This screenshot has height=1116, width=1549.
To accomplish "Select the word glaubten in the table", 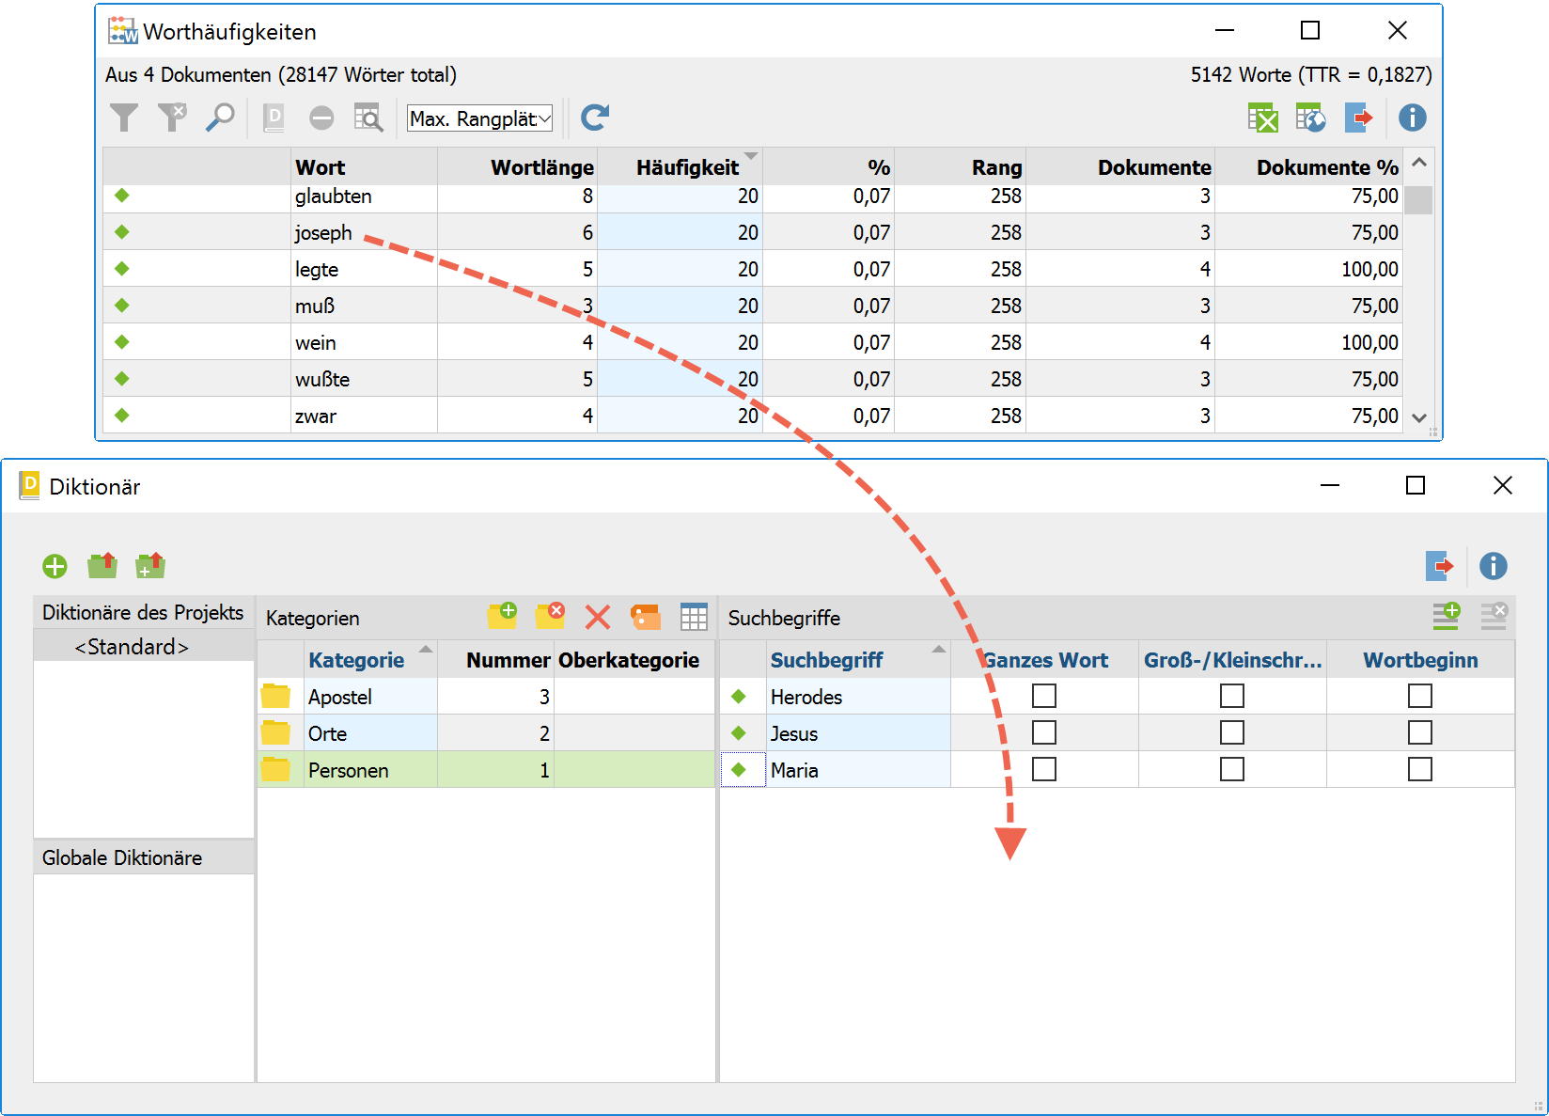I will pos(333,196).
